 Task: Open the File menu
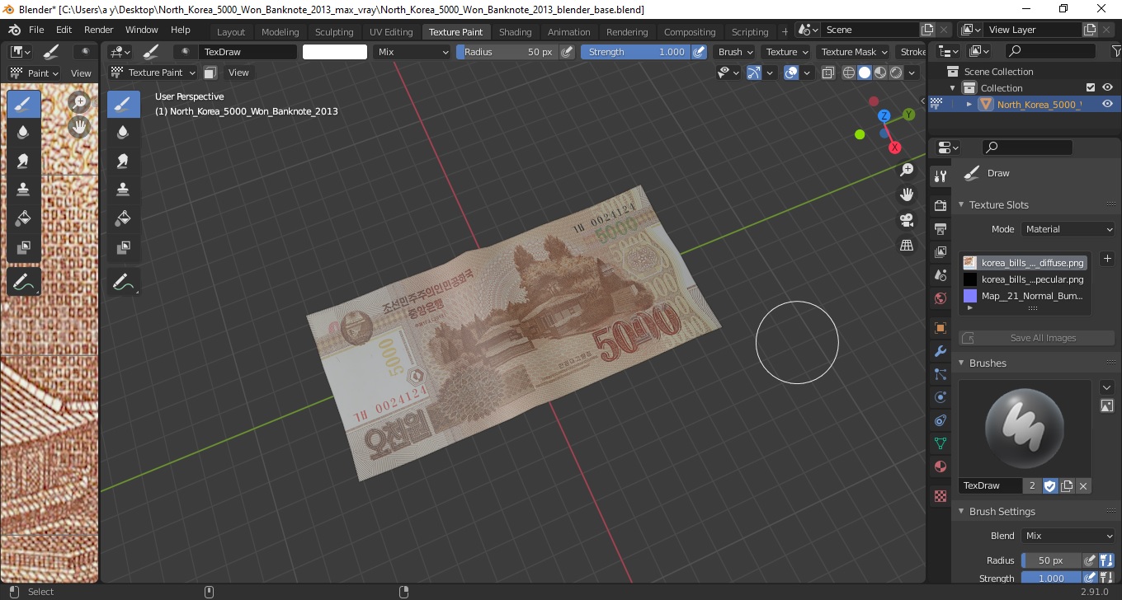pyautogui.click(x=36, y=30)
